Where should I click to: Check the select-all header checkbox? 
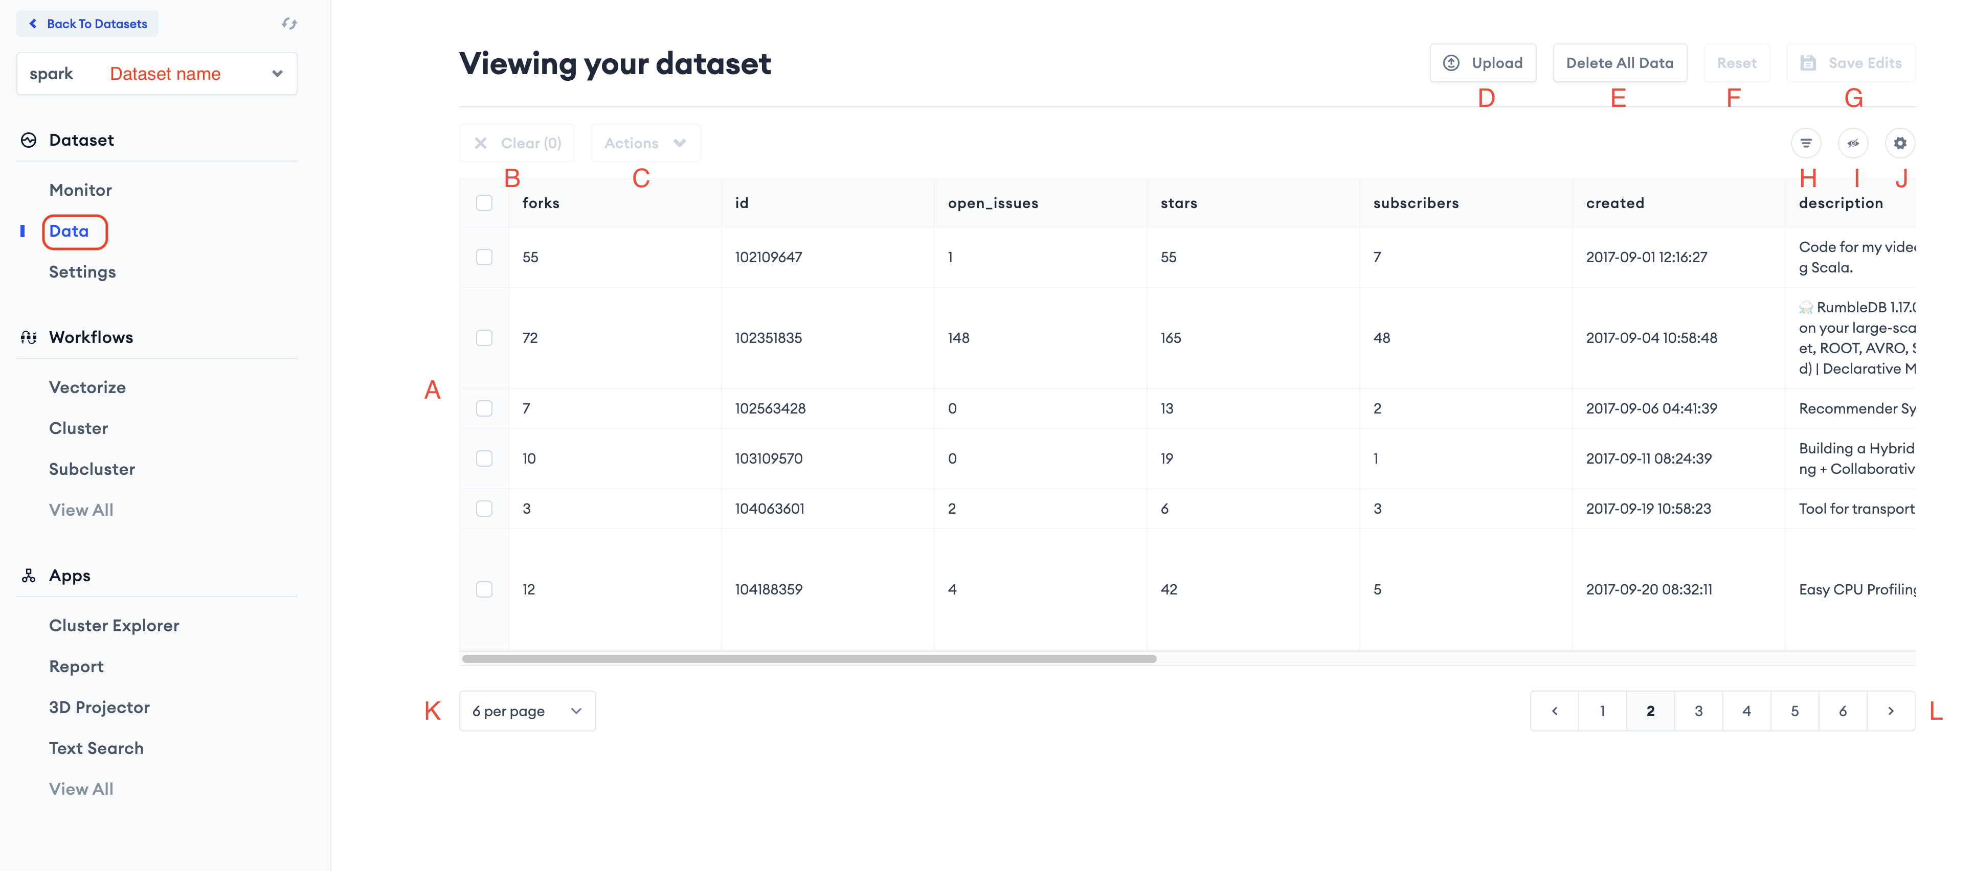point(484,203)
